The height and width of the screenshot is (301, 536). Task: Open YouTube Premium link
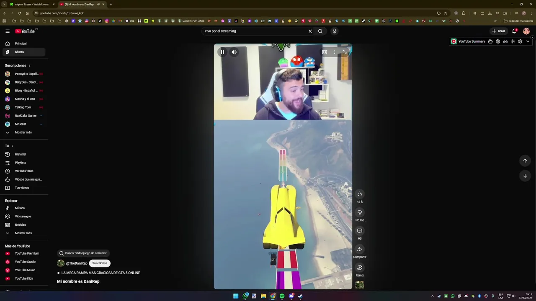[23, 253]
